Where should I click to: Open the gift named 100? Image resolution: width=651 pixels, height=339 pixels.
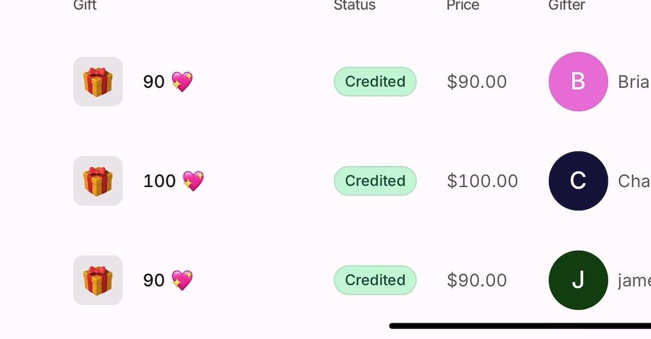[x=159, y=181]
